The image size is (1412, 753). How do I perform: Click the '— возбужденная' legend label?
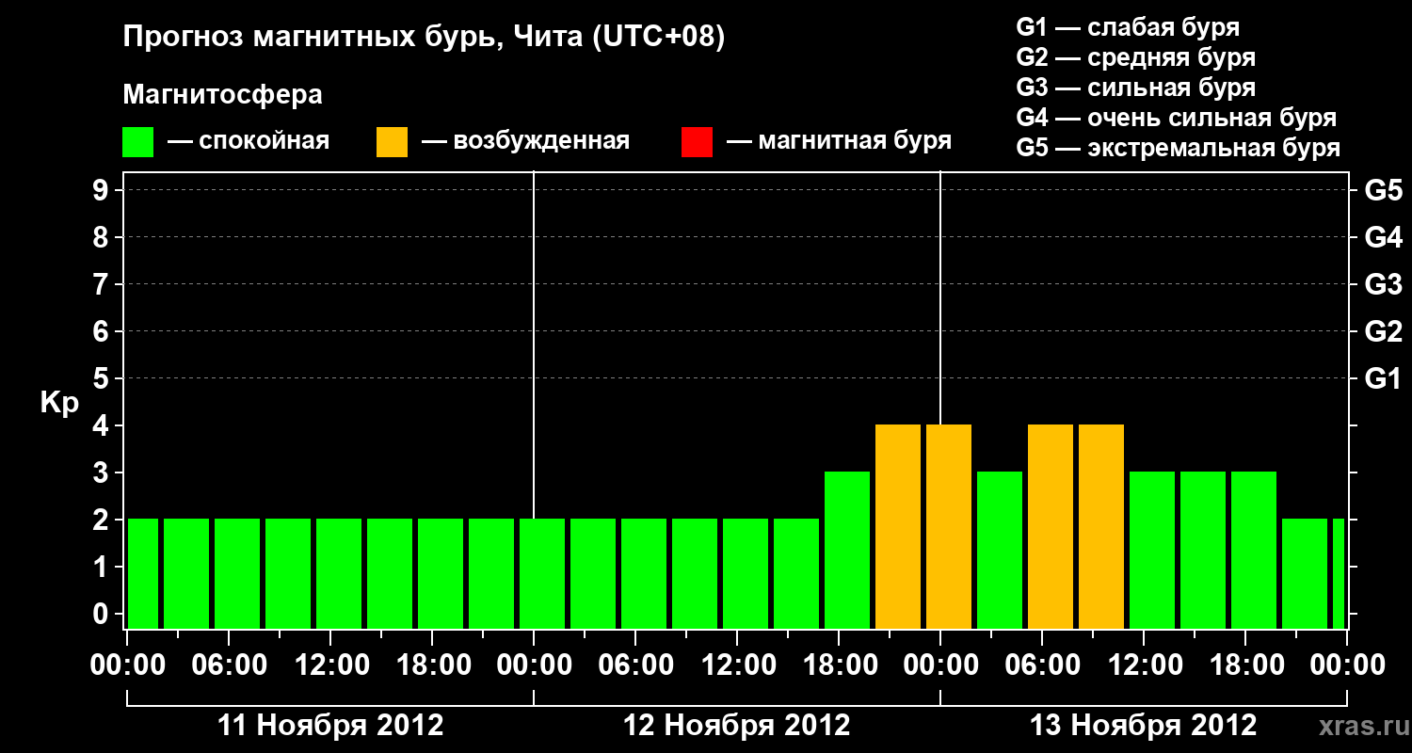[526, 142]
